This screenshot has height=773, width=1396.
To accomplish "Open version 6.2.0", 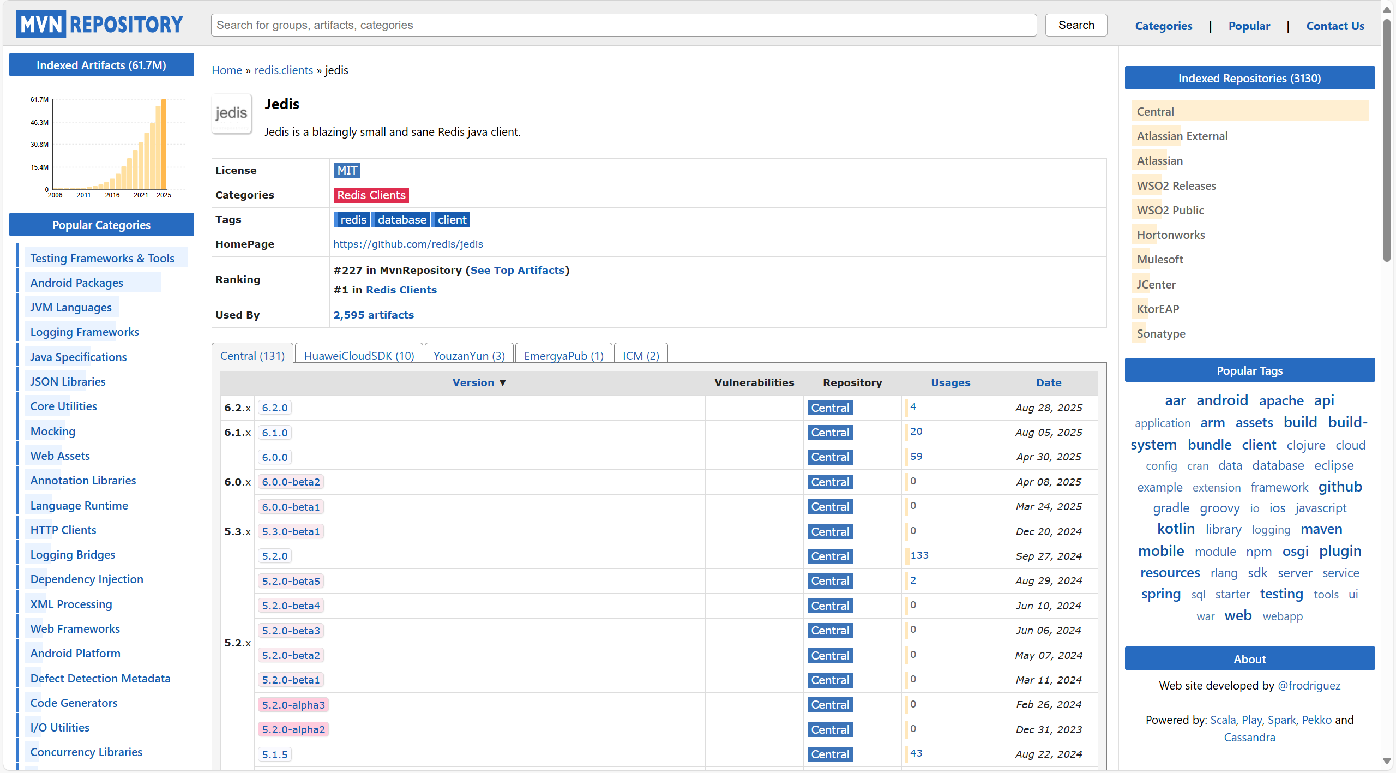I will point(274,408).
